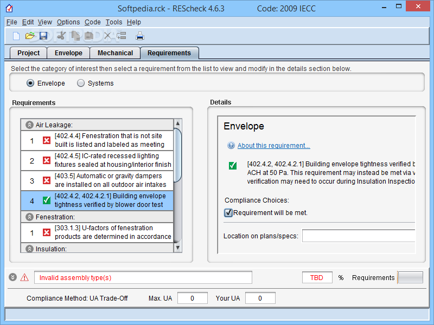The width and height of the screenshot is (434, 325).
Task: Open the Code menu
Action: [92, 22]
